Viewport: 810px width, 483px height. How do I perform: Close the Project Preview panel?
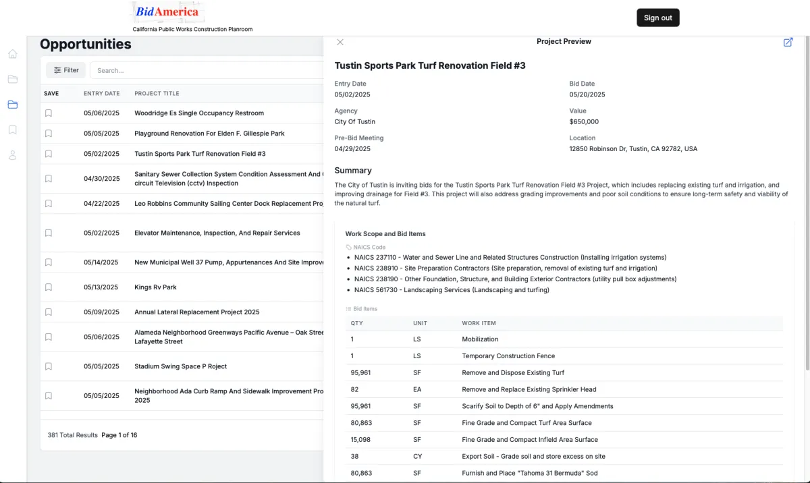click(340, 42)
